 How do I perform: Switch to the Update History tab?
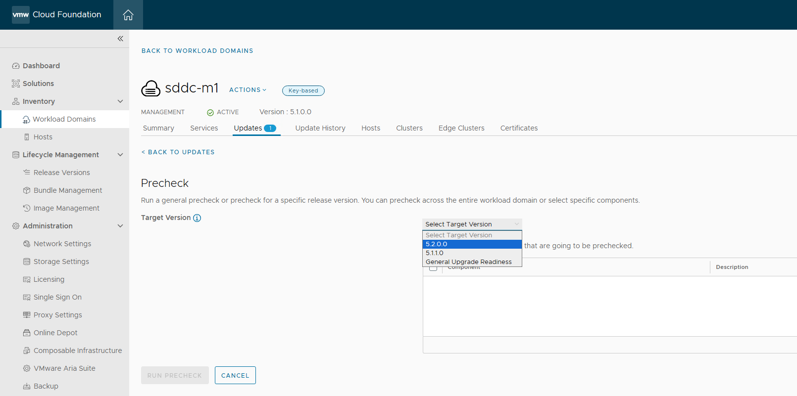320,128
